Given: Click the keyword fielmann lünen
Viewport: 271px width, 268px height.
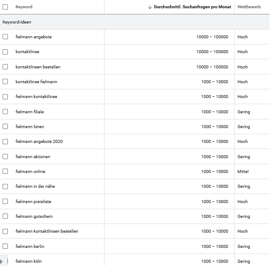Looking at the screenshot, I should (30, 126).
